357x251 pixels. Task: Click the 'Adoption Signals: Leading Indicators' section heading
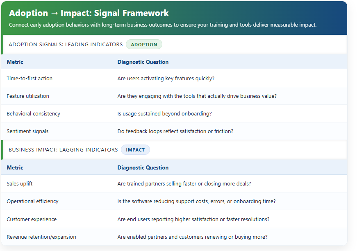66,45
